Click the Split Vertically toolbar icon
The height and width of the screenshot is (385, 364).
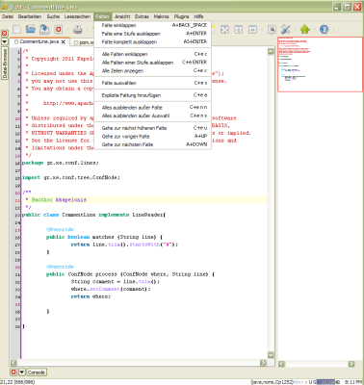252,30
